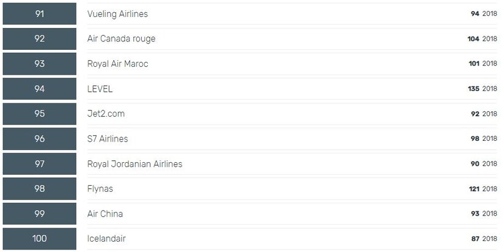The height and width of the screenshot is (252, 503).
Task: Open the Jet2.com listing
Action: point(106,114)
